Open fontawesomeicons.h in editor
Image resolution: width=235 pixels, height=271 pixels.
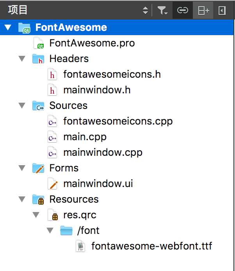coord(112,74)
